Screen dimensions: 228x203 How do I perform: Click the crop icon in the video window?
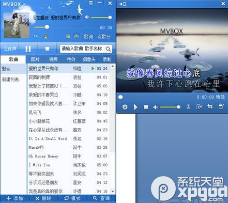click(210, 106)
